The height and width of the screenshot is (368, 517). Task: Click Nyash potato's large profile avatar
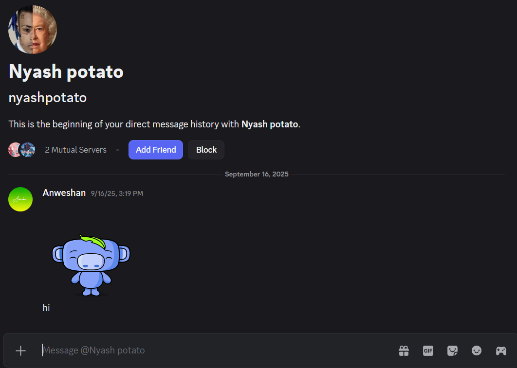coord(33,30)
